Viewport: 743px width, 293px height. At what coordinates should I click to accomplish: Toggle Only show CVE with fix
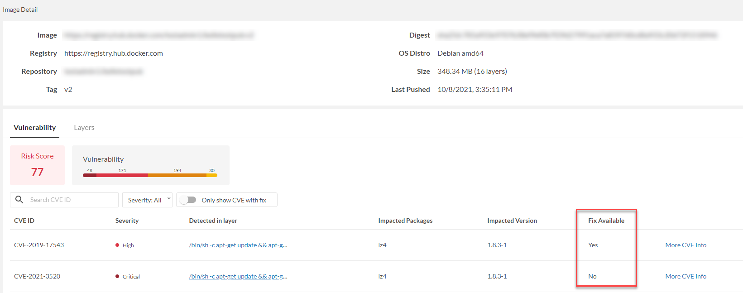(188, 200)
